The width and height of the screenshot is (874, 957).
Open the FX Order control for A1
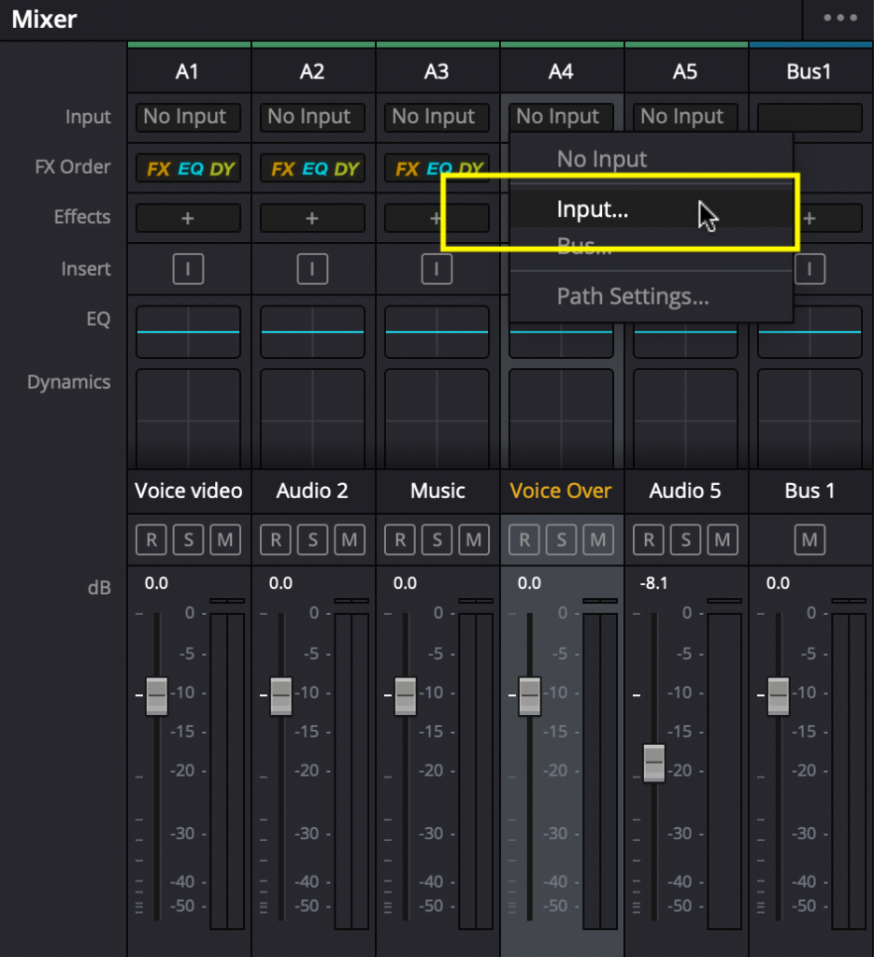pyautogui.click(x=188, y=169)
